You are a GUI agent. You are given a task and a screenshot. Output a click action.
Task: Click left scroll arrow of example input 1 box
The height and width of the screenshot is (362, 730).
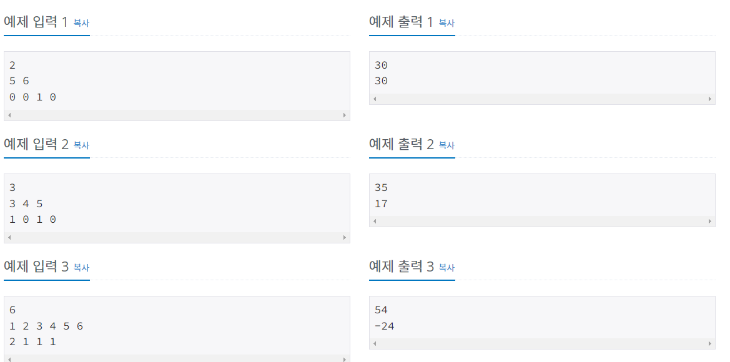(9, 115)
